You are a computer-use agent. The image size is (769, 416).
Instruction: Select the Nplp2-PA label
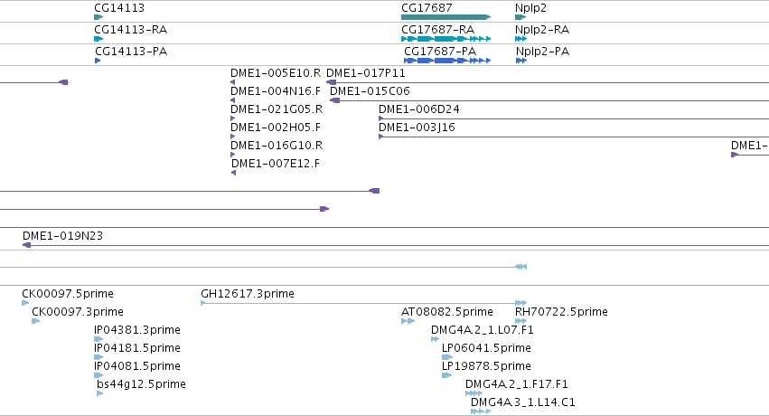(542, 51)
